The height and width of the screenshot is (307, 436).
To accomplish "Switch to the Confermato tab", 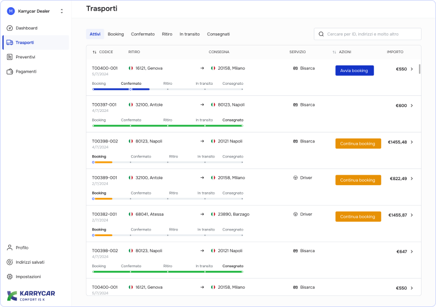I will 143,34.
